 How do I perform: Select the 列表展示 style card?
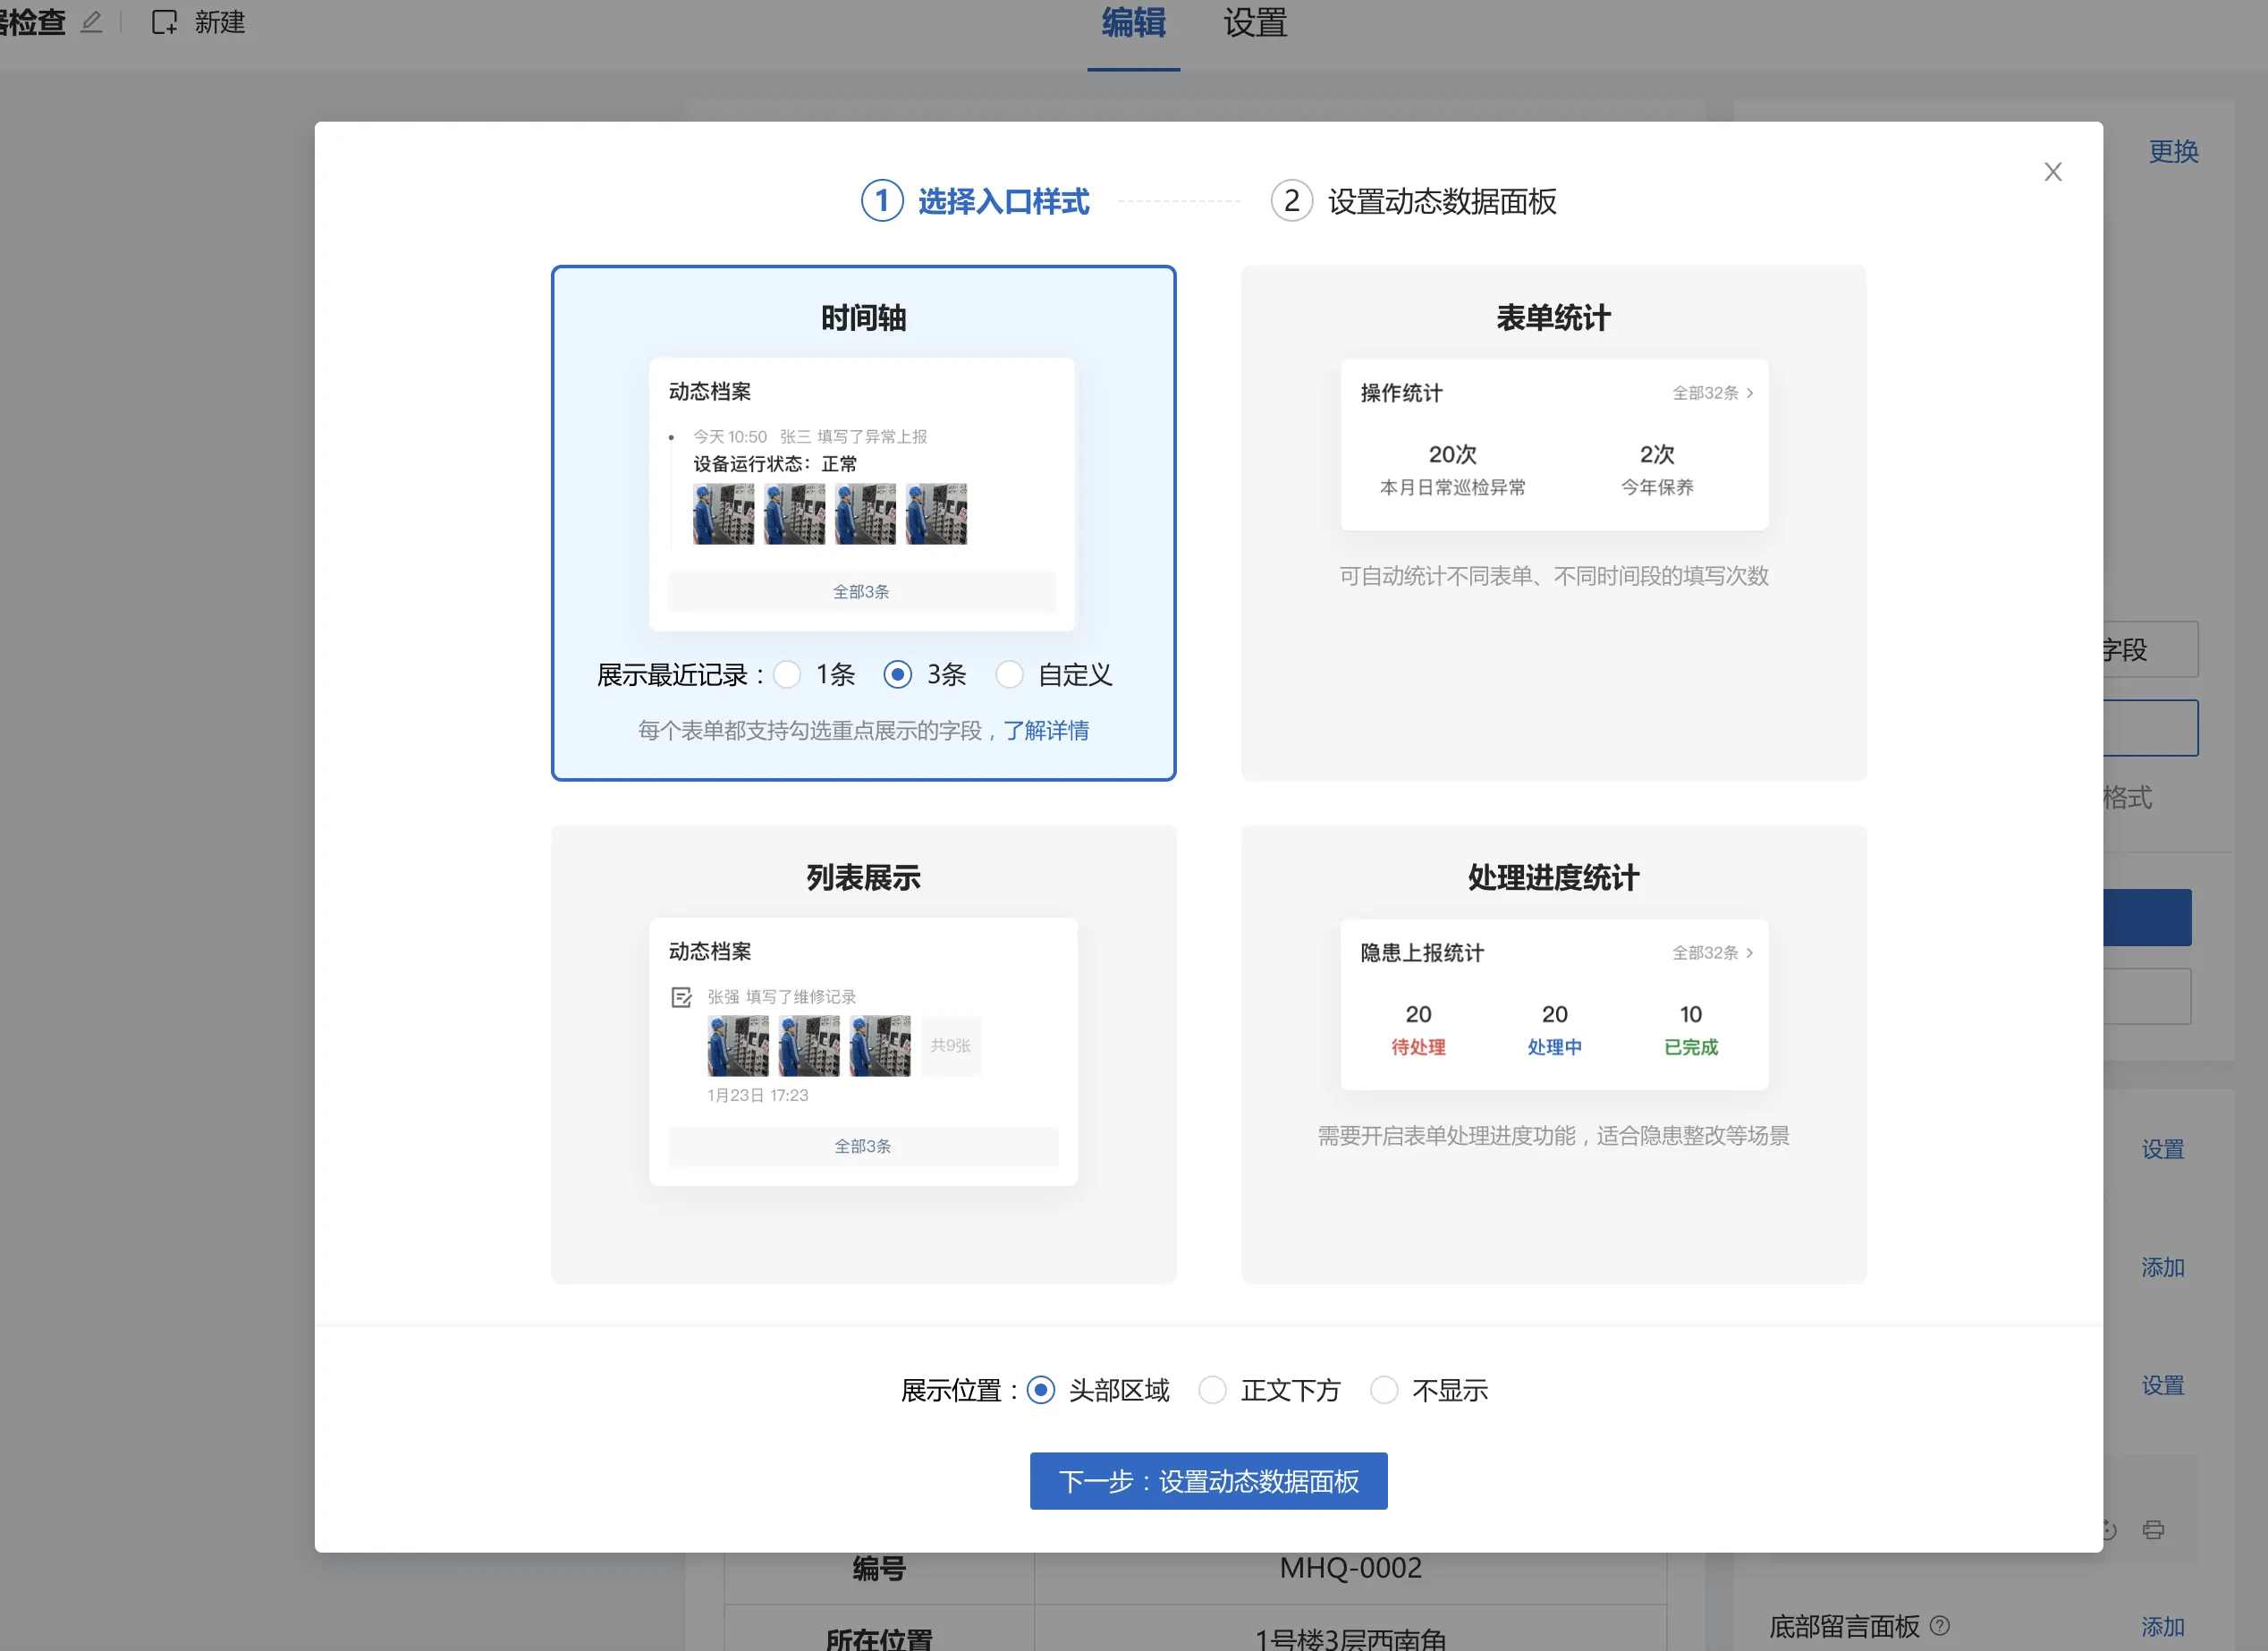click(x=863, y=1055)
